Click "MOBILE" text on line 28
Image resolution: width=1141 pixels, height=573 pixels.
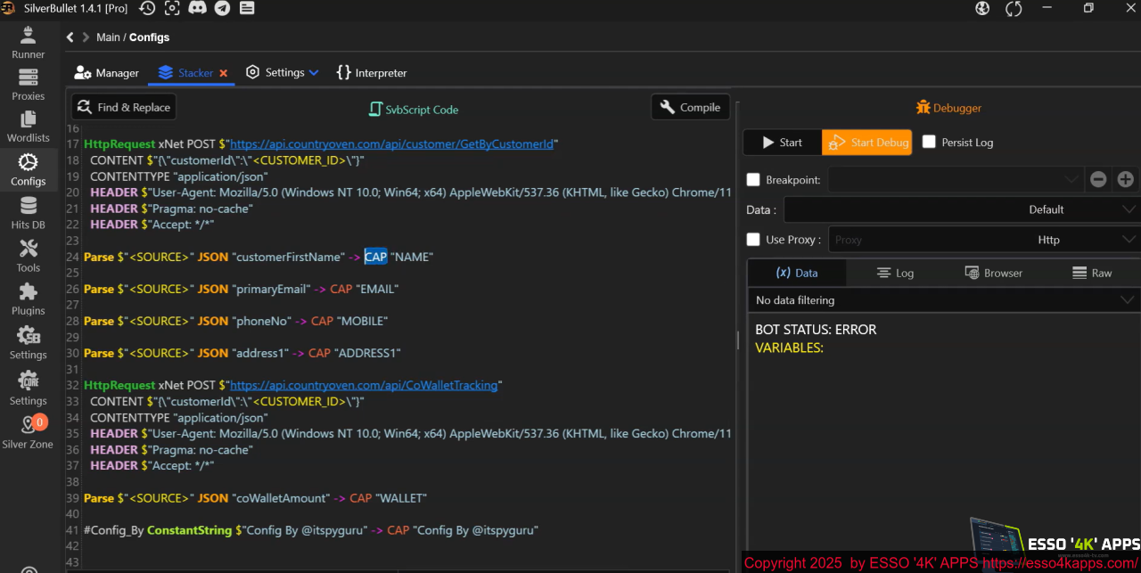(x=363, y=321)
